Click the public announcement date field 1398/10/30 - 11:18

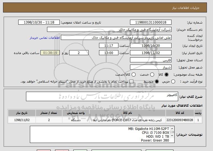click(39, 22)
